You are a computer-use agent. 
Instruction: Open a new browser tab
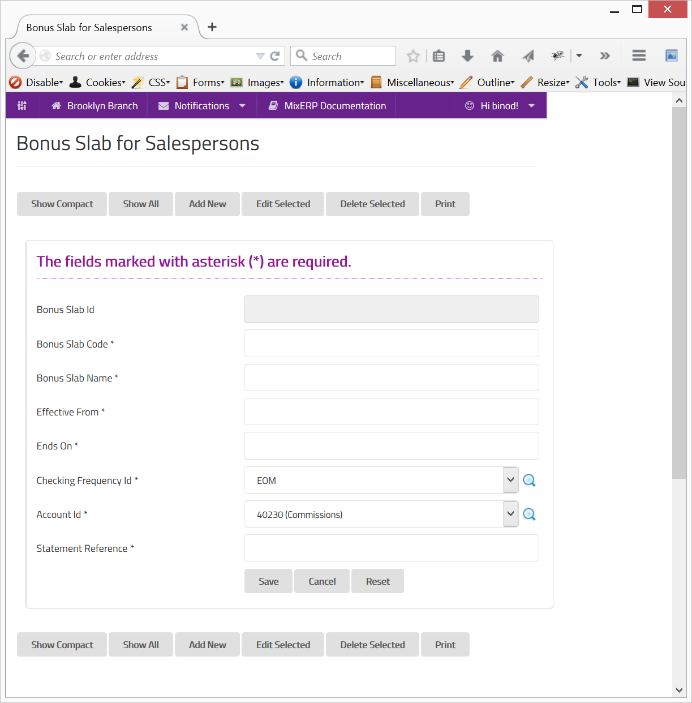[212, 27]
